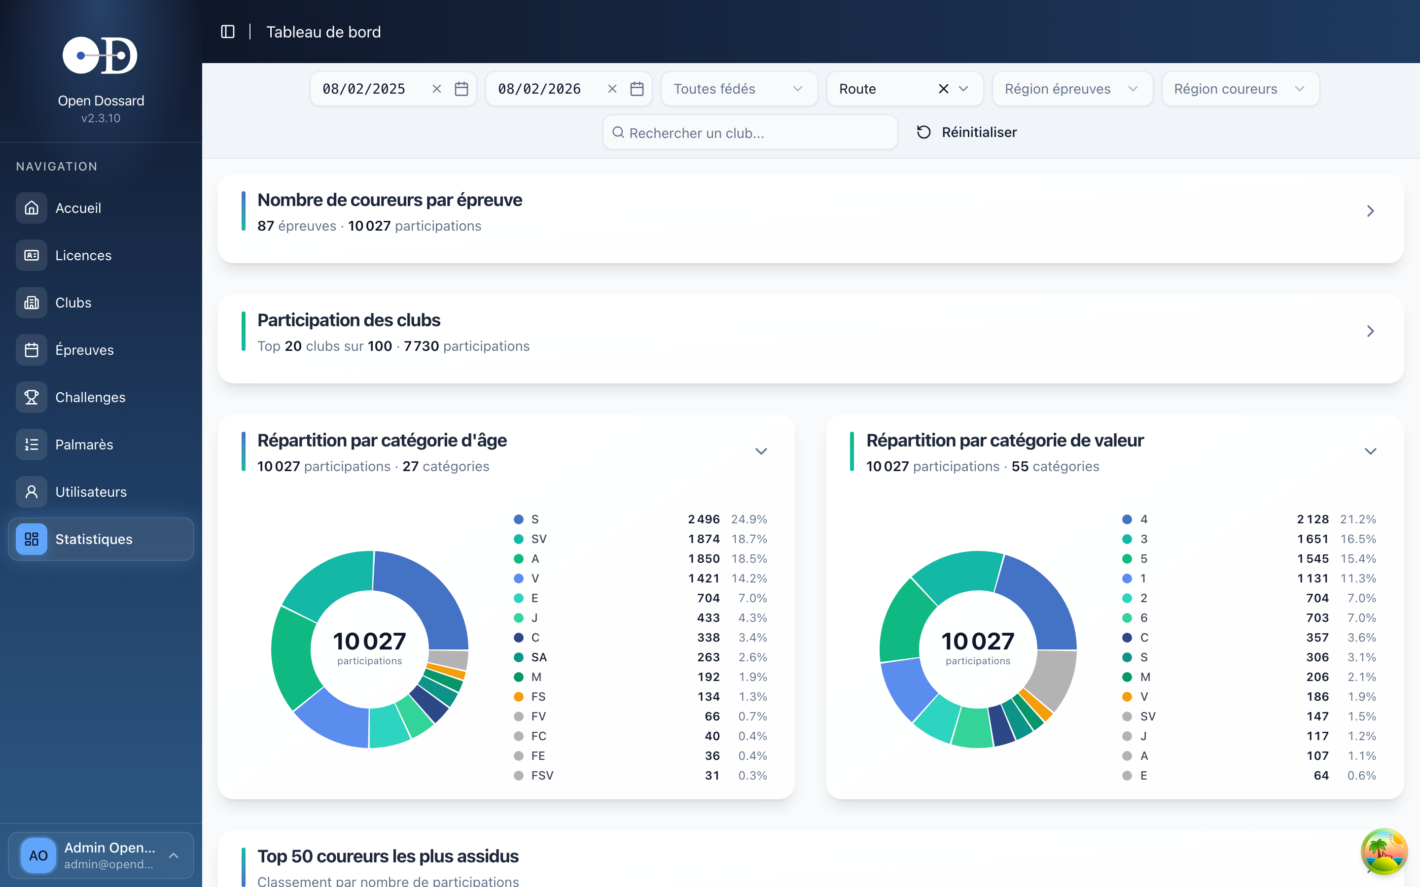Collapse Répartition par catégorie d'âge card
The width and height of the screenshot is (1420, 887).
click(x=760, y=451)
